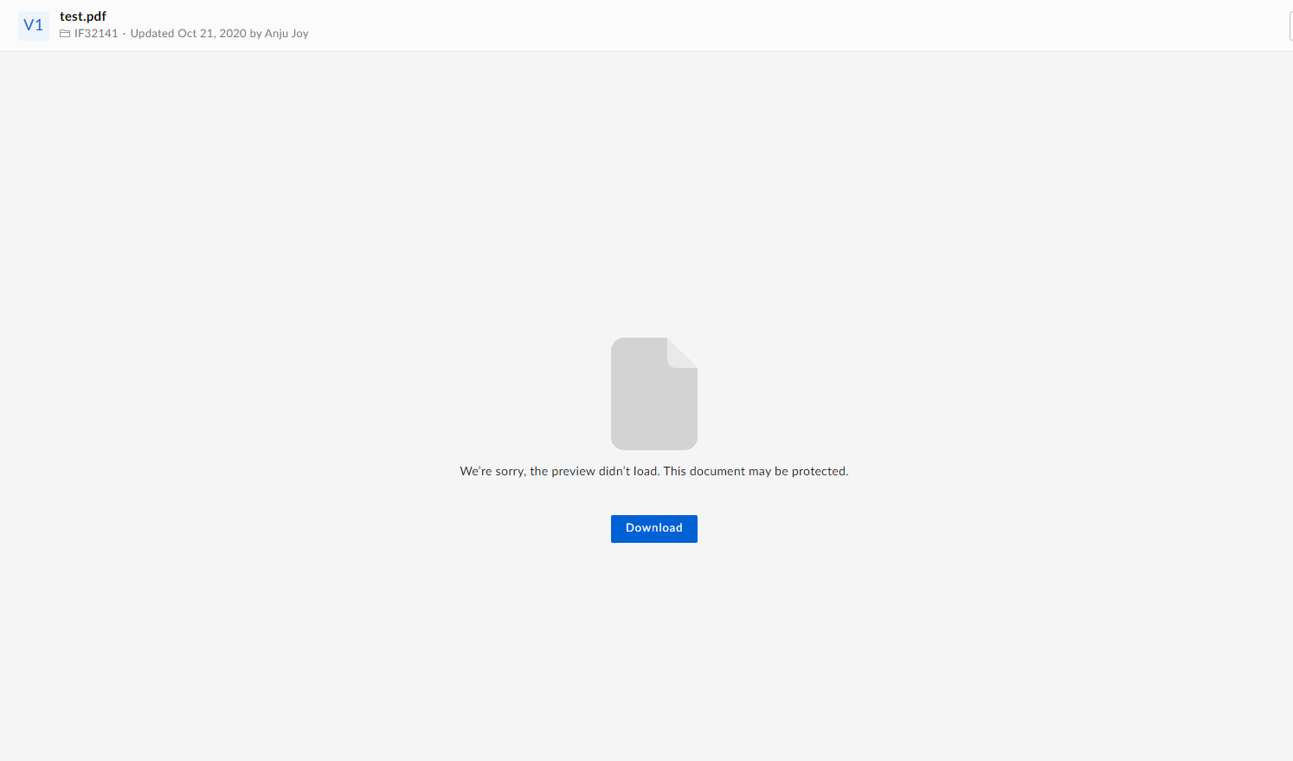Click the gray document placeholder icon
This screenshot has height=761, width=1293.
coord(654,394)
